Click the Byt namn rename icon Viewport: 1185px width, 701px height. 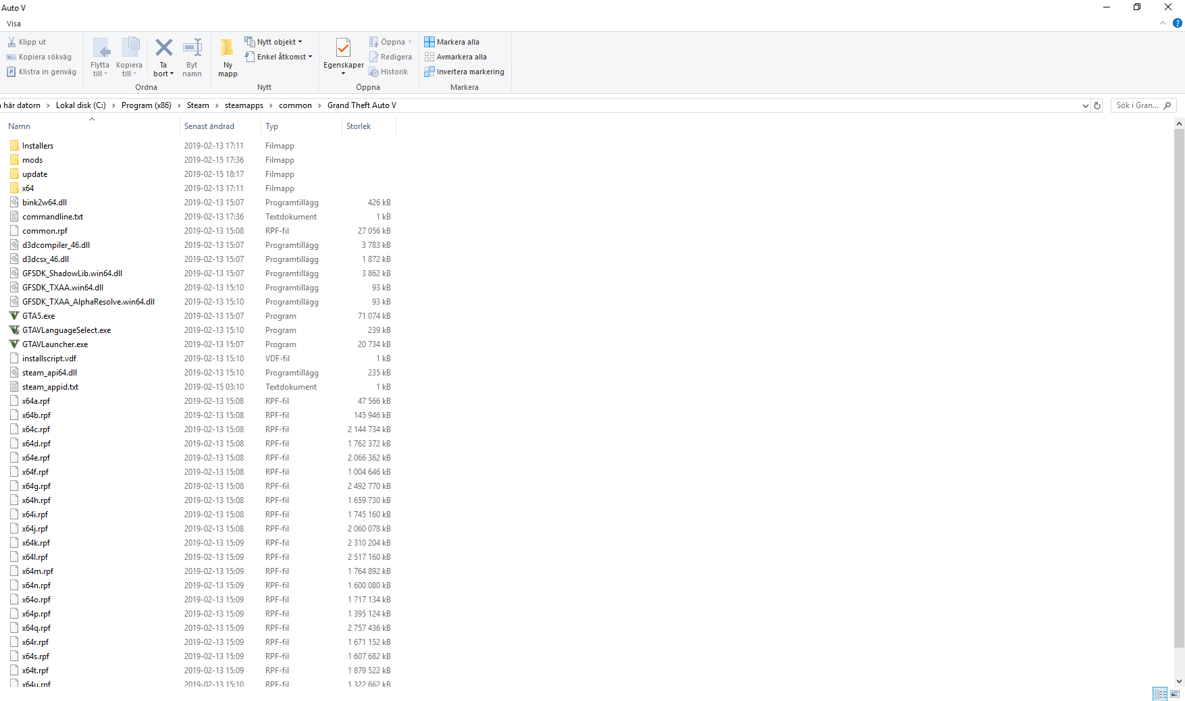tap(192, 47)
